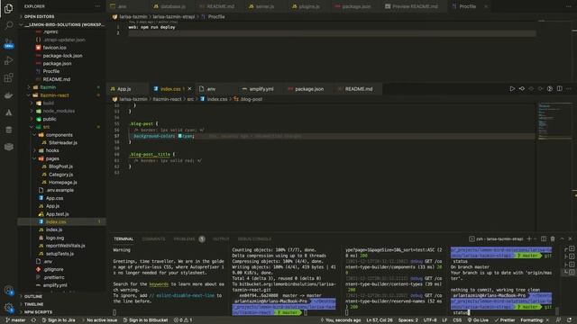The image size is (577, 324).
Task: Run the file with the play icon
Action: click(512, 88)
